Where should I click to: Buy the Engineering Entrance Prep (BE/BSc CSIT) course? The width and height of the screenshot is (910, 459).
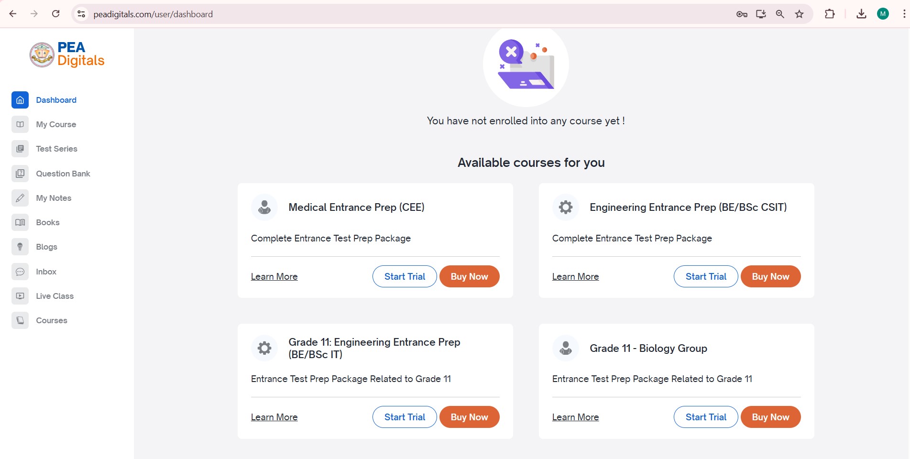click(770, 276)
